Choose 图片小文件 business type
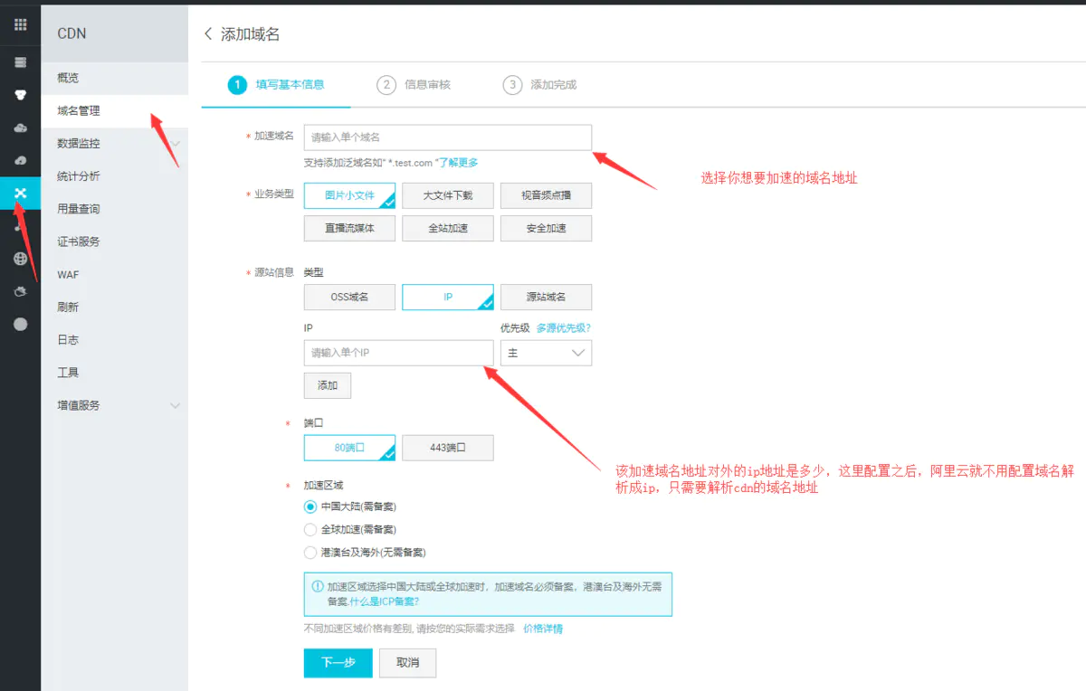The width and height of the screenshot is (1086, 691). [x=349, y=195]
